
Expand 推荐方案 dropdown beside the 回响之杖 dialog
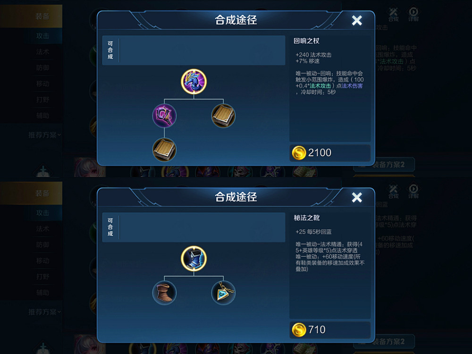pos(44,135)
